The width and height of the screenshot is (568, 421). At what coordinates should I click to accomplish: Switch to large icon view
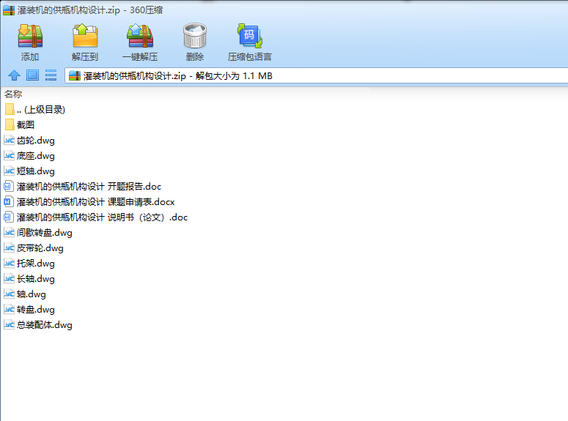[x=32, y=75]
